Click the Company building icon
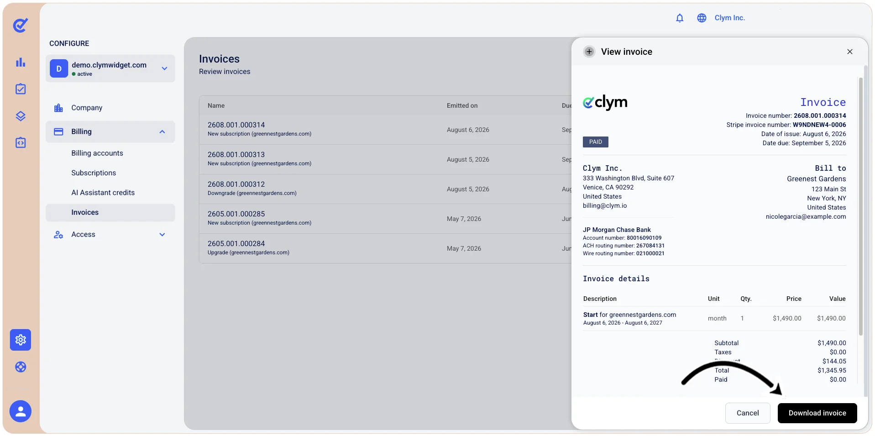The width and height of the screenshot is (875, 436). click(58, 108)
